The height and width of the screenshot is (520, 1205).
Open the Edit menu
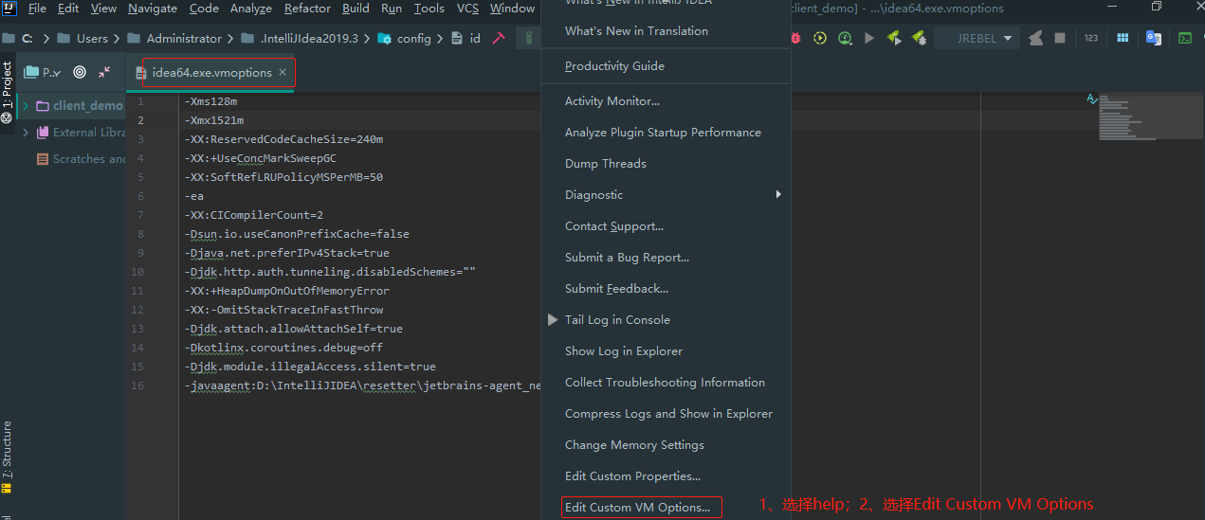68,9
